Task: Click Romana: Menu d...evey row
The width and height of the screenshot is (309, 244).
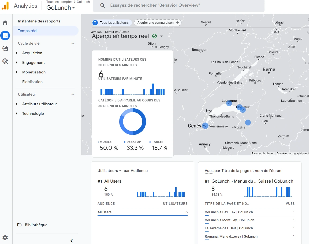Action: (x=250, y=237)
